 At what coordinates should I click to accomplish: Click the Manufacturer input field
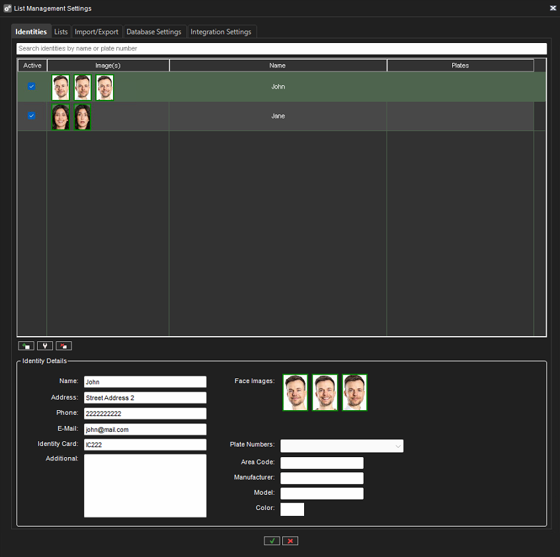coord(322,478)
